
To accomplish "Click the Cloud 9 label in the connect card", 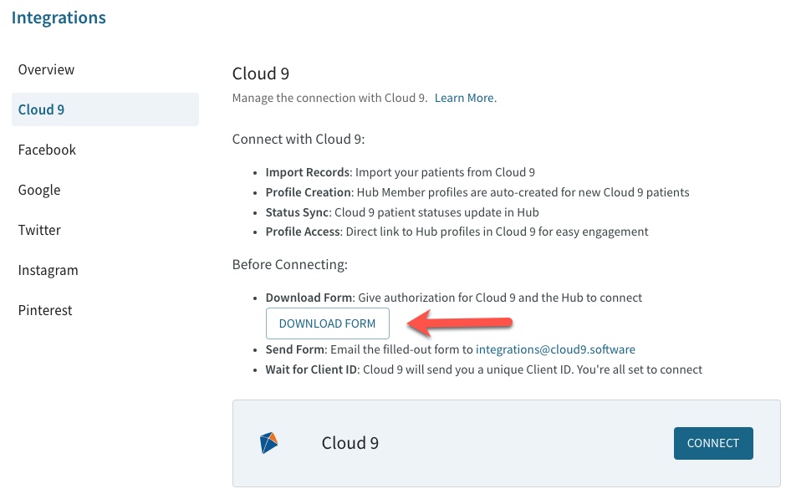I will [x=350, y=443].
